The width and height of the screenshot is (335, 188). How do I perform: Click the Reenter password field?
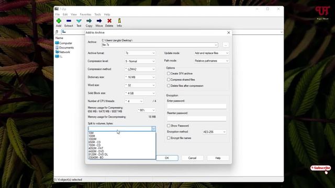tap(197, 119)
